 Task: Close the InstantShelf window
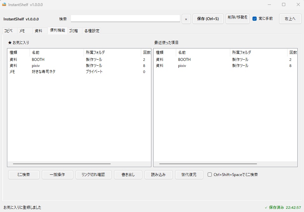coord(298,4)
